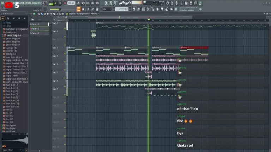Select the playlist select-area tool icon
The image size is (271, 152).
[56, 14]
